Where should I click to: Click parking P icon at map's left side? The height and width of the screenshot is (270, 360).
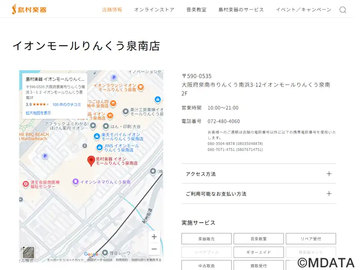coord(45,156)
